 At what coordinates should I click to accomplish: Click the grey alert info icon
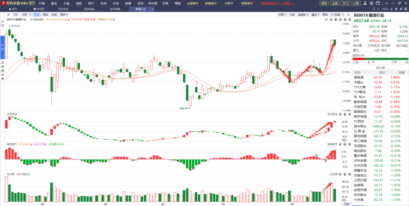[x=374, y=9]
